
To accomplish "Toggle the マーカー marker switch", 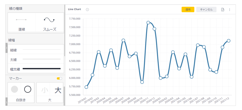I will click(59, 79).
